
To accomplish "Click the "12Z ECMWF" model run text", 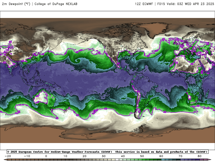I will 144,4.
